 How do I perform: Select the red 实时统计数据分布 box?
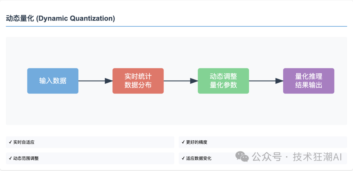coord(138,81)
